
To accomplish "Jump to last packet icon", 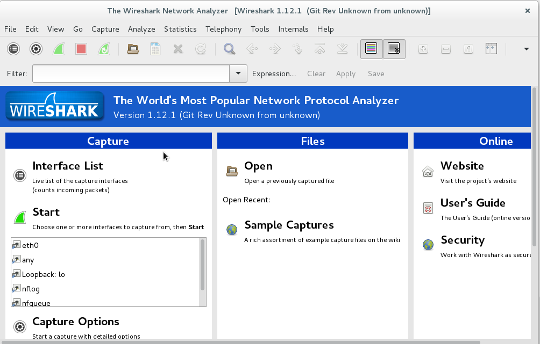I will point(342,49).
